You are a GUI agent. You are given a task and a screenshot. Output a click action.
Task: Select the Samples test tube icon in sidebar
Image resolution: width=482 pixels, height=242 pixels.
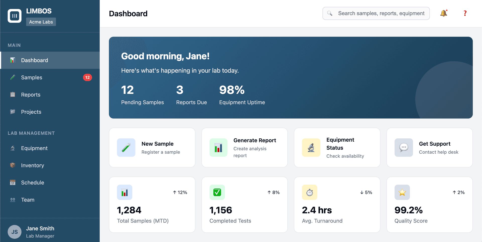[x=13, y=77]
